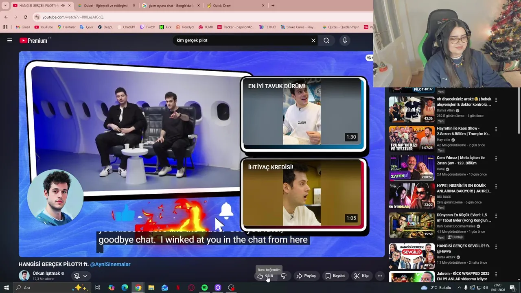The image size is (521, 293).
Task: Open DeepL bookmark
Action: [x=105, y=27]
